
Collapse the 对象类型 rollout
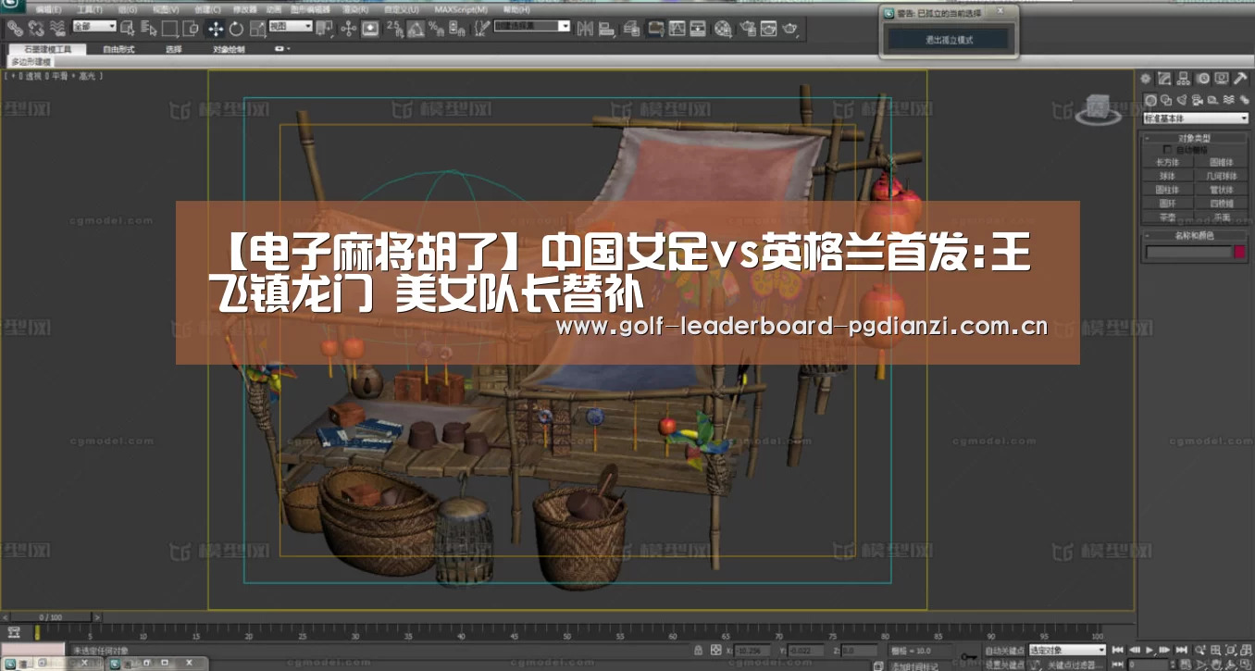click(1196, 138)
